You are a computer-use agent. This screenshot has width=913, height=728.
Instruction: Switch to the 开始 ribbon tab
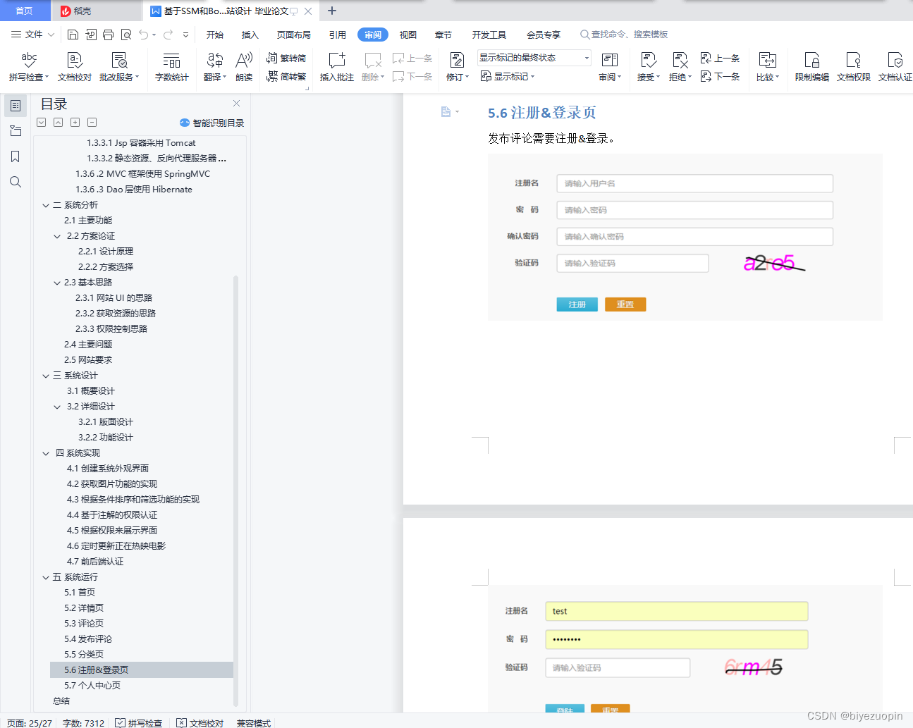(215, 35)
